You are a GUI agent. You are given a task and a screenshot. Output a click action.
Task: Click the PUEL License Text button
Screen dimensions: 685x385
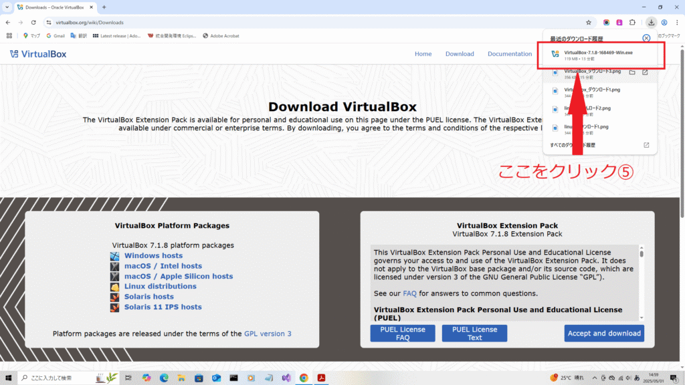click(x=474, y=333)
